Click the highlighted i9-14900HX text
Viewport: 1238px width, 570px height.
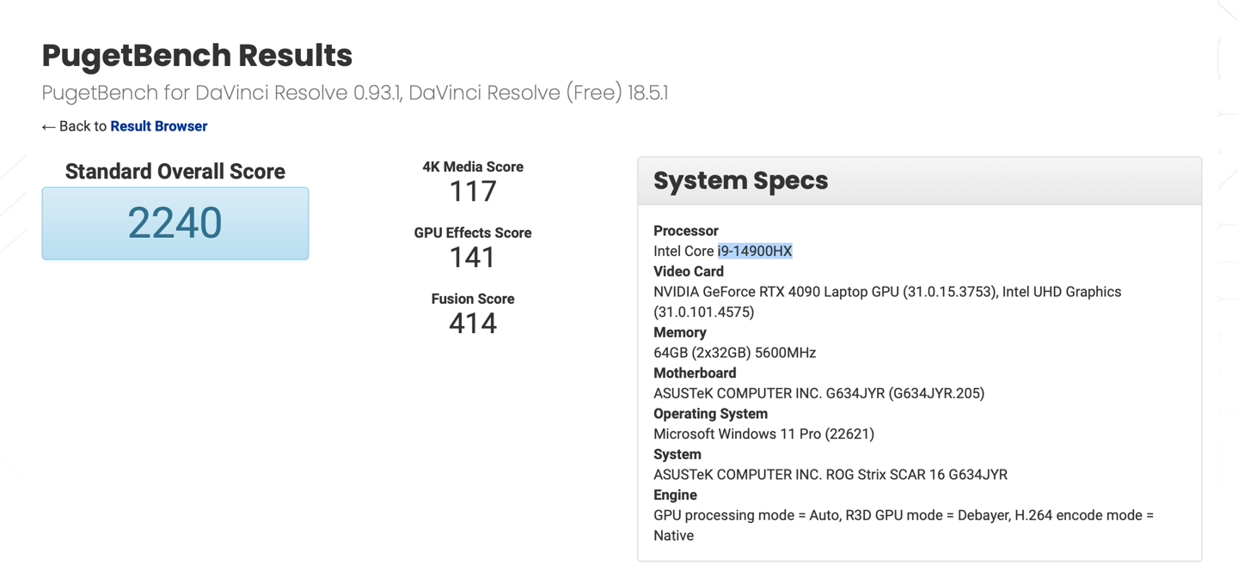point(754,251)
